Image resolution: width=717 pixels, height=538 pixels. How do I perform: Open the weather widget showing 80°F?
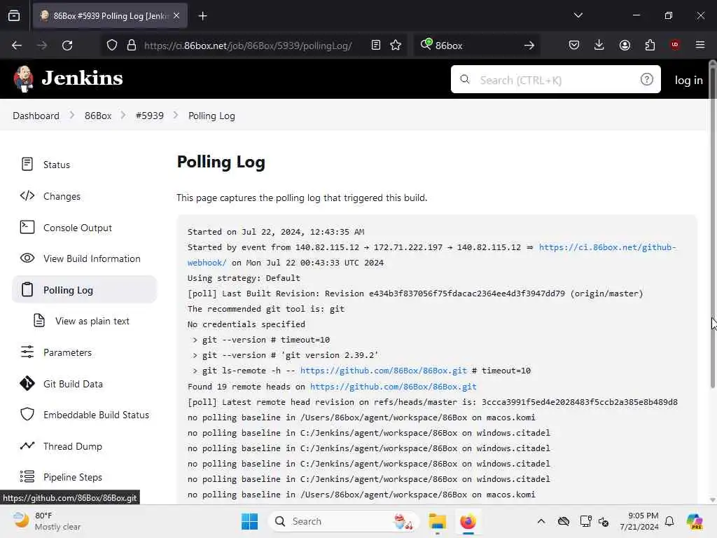[47, 521]
